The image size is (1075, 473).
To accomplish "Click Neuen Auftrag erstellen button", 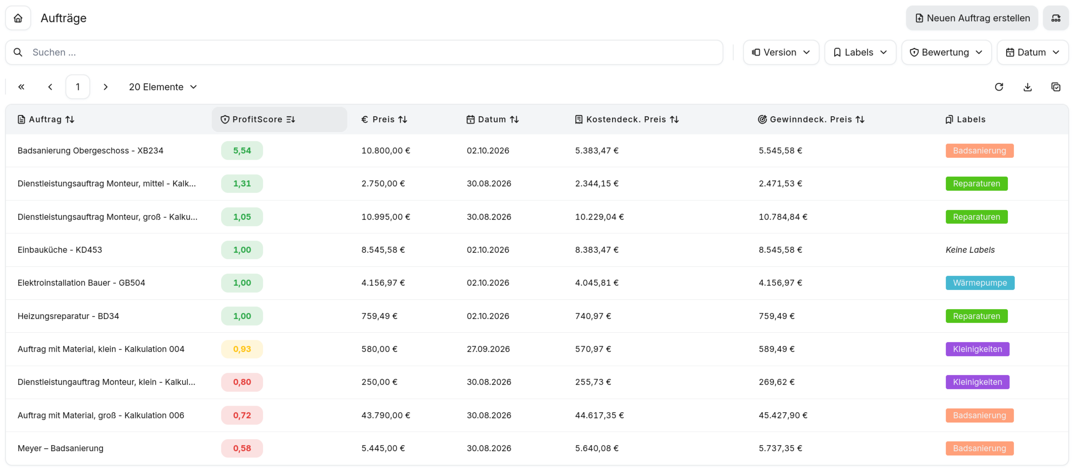I will 972,18.
